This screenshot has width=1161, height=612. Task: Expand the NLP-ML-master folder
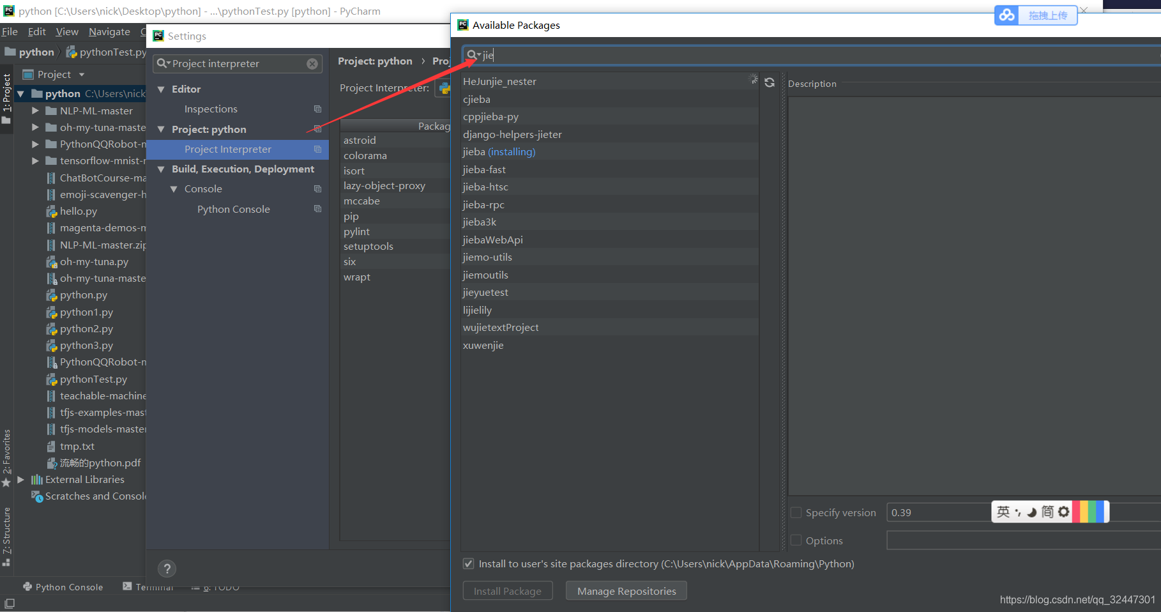click(x=35, y=111)
